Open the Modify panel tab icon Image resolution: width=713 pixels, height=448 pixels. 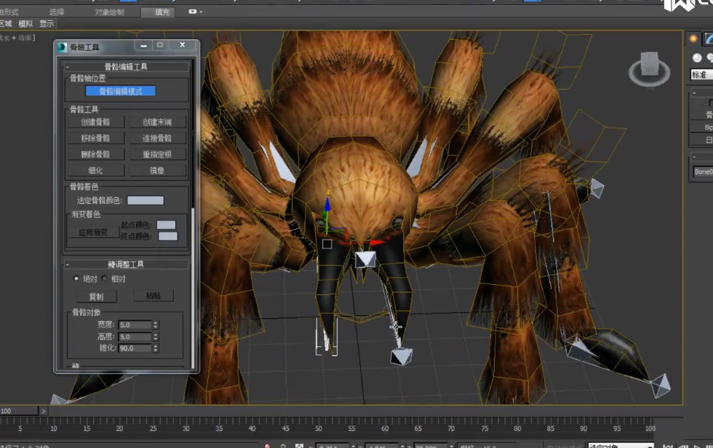pyautogui.click(x=709, y=39)
